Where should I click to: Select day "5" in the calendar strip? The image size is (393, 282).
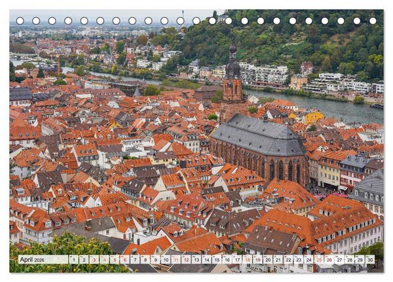click(x=115, y=260)
